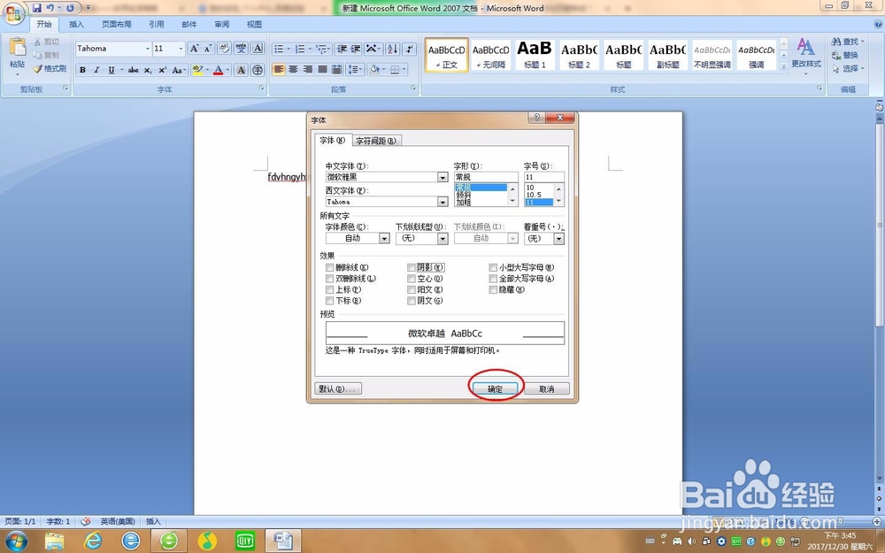Click the font color A icon
This screenshot has width=885, height=553.
click(x=219, y=70)
